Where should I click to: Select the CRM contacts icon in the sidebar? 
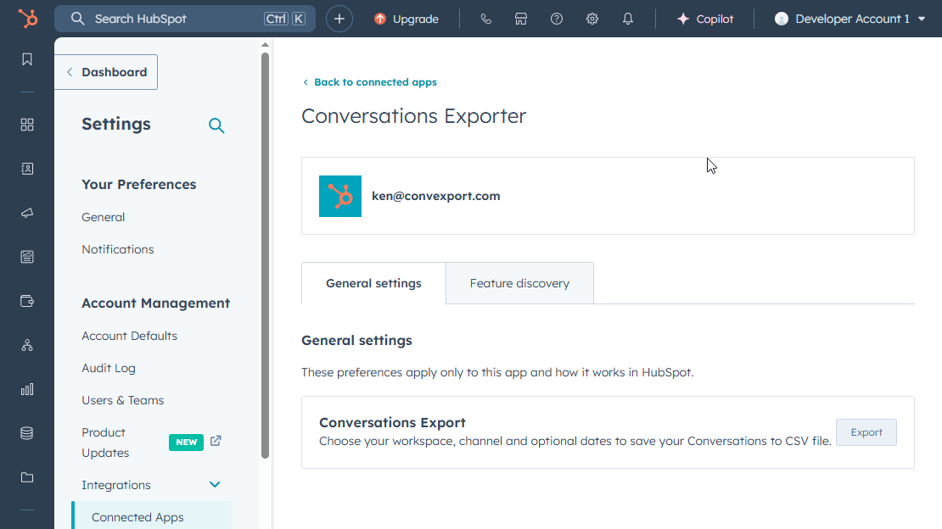[26, 169]
